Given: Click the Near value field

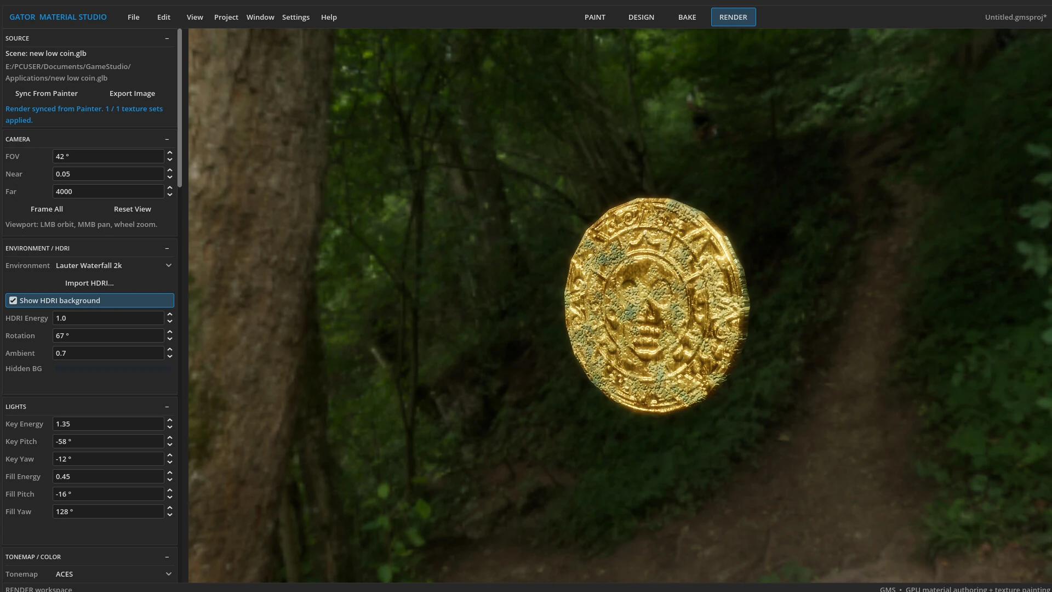Looking at the screenshot, I should tap(108, 174).
